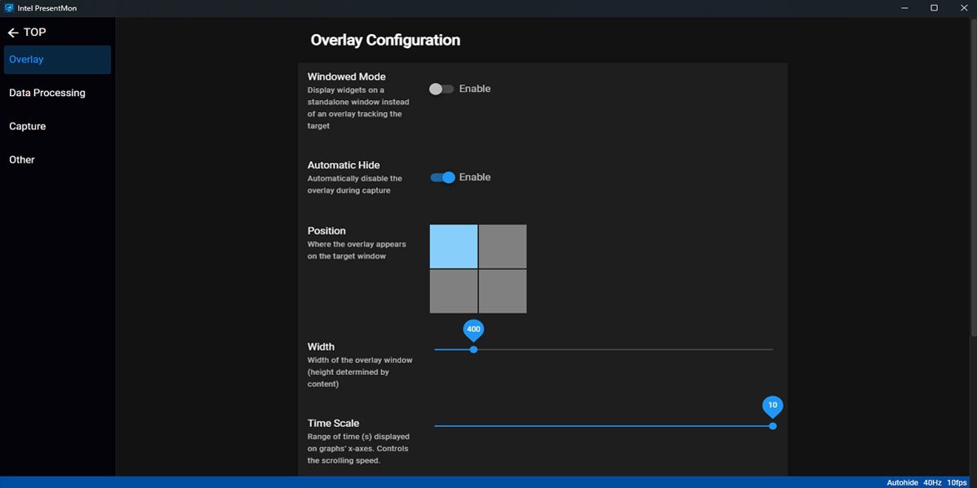Click the back arrow next to TOP
The image size is (977, 488).
tap(12, 33)
